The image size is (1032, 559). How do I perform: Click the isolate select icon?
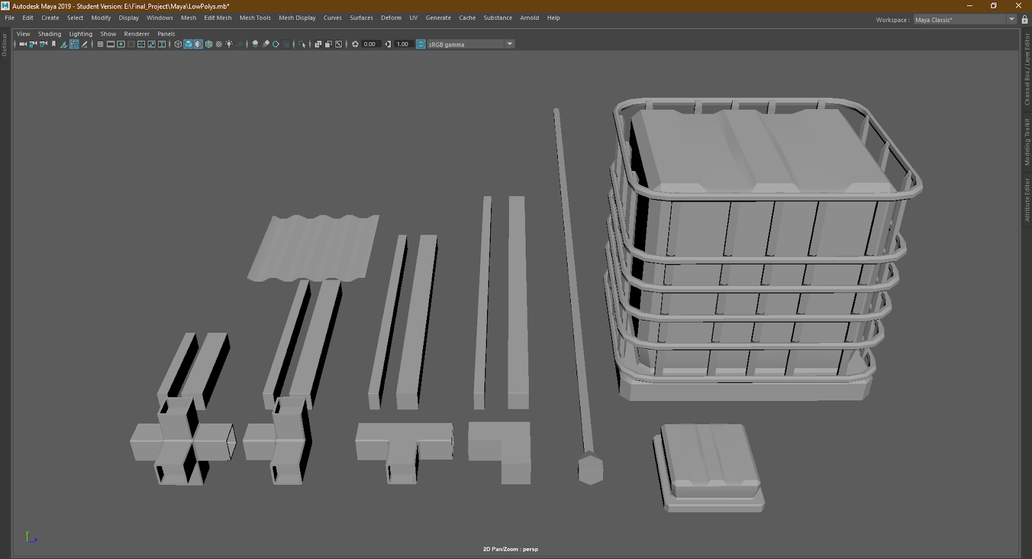coord(302,44)
